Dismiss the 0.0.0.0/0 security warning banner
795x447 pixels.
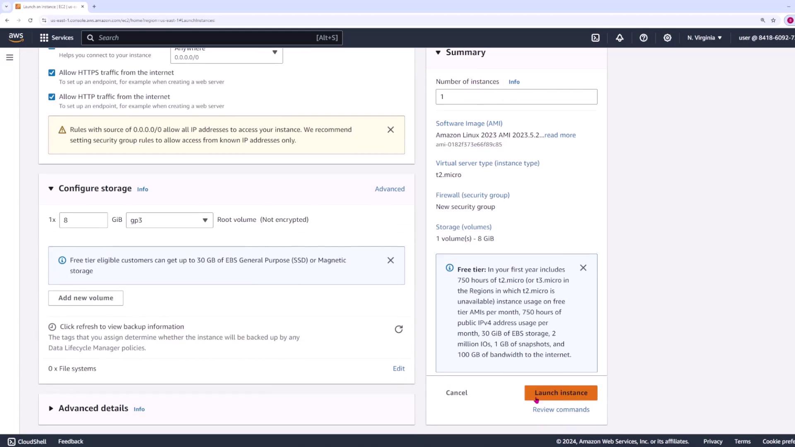pyautogui.click(x=390, y=130)
